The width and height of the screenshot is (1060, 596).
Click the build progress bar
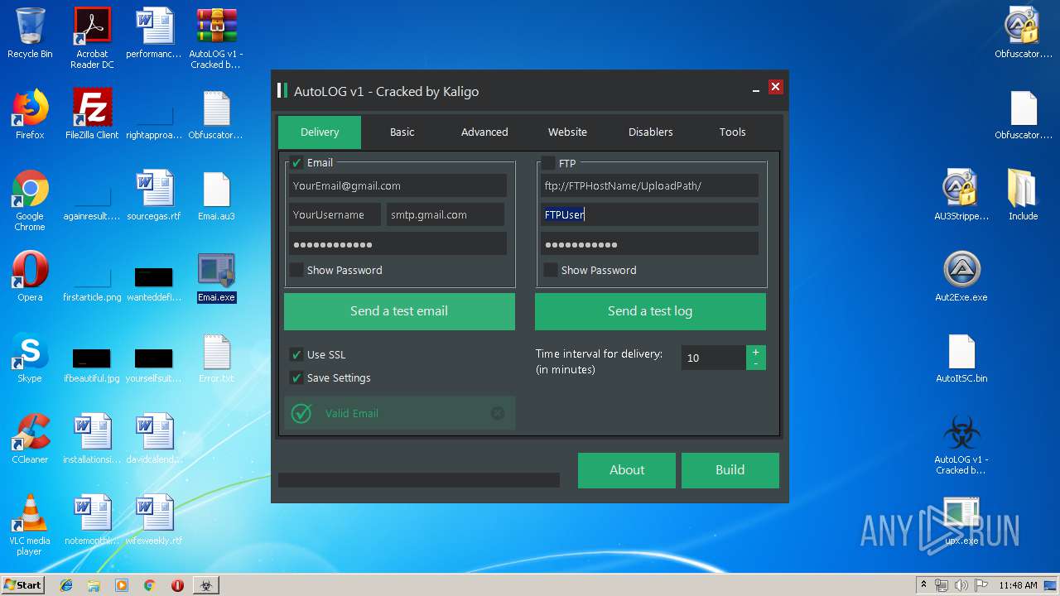(x=419, y=480)
